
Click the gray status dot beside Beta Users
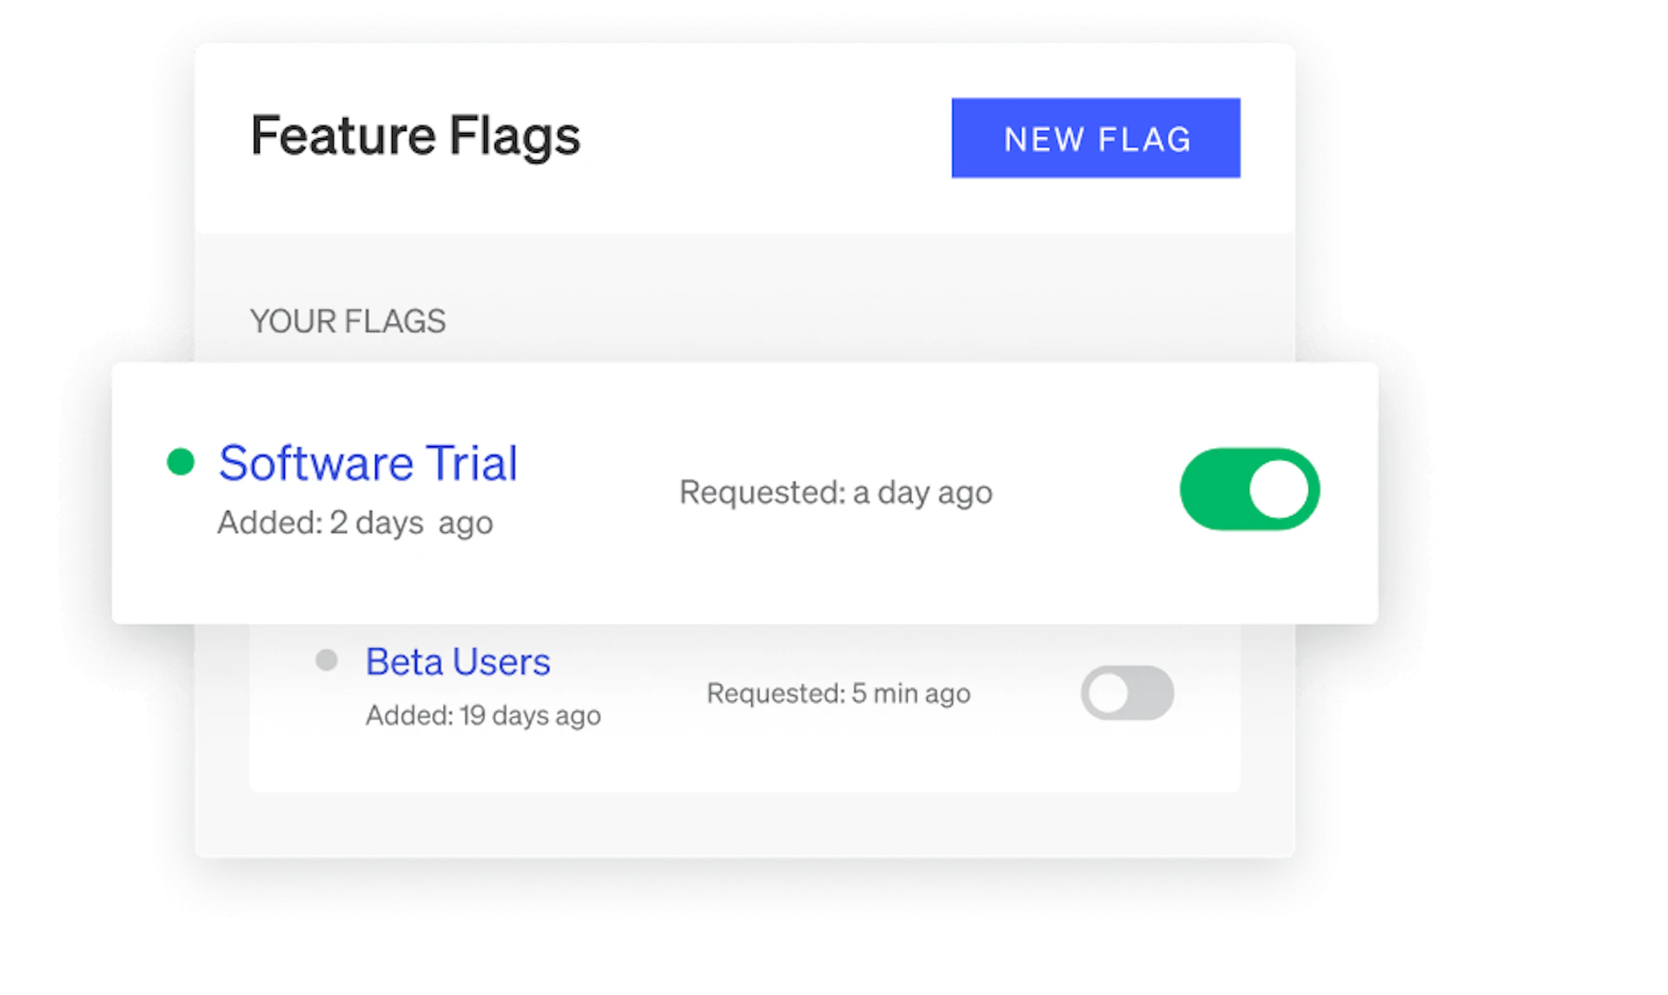click(x=327, y=660)
